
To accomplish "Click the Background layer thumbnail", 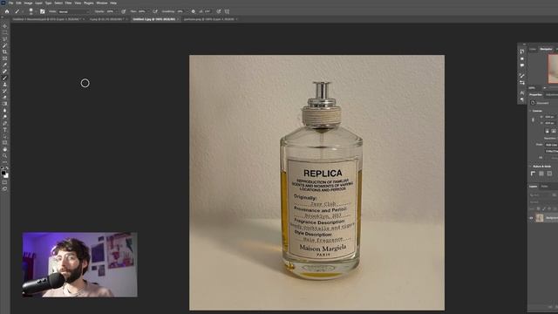I will pos(540,217).
